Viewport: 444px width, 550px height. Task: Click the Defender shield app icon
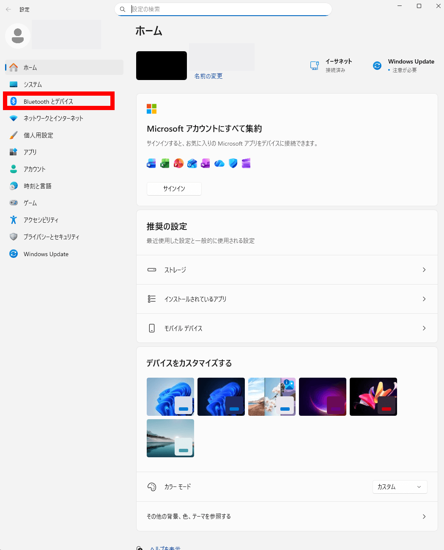tap(233, 163)
